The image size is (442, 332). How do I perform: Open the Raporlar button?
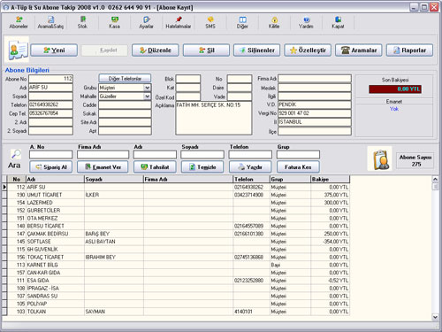coord(409,50)
